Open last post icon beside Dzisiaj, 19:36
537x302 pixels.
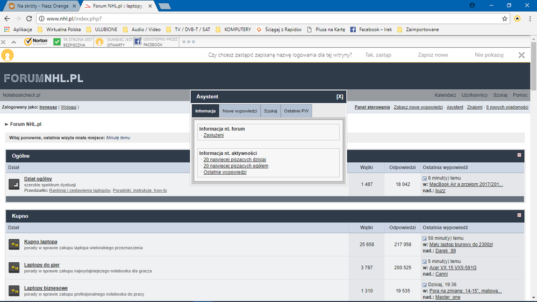coord(425,285)
